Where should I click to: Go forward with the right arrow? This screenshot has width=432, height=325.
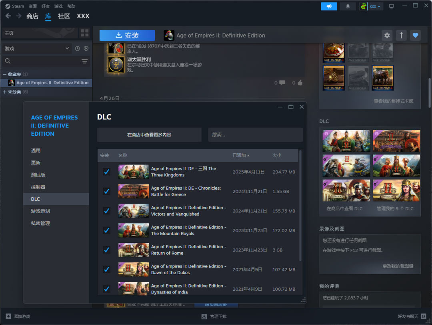tap(19, 16)
